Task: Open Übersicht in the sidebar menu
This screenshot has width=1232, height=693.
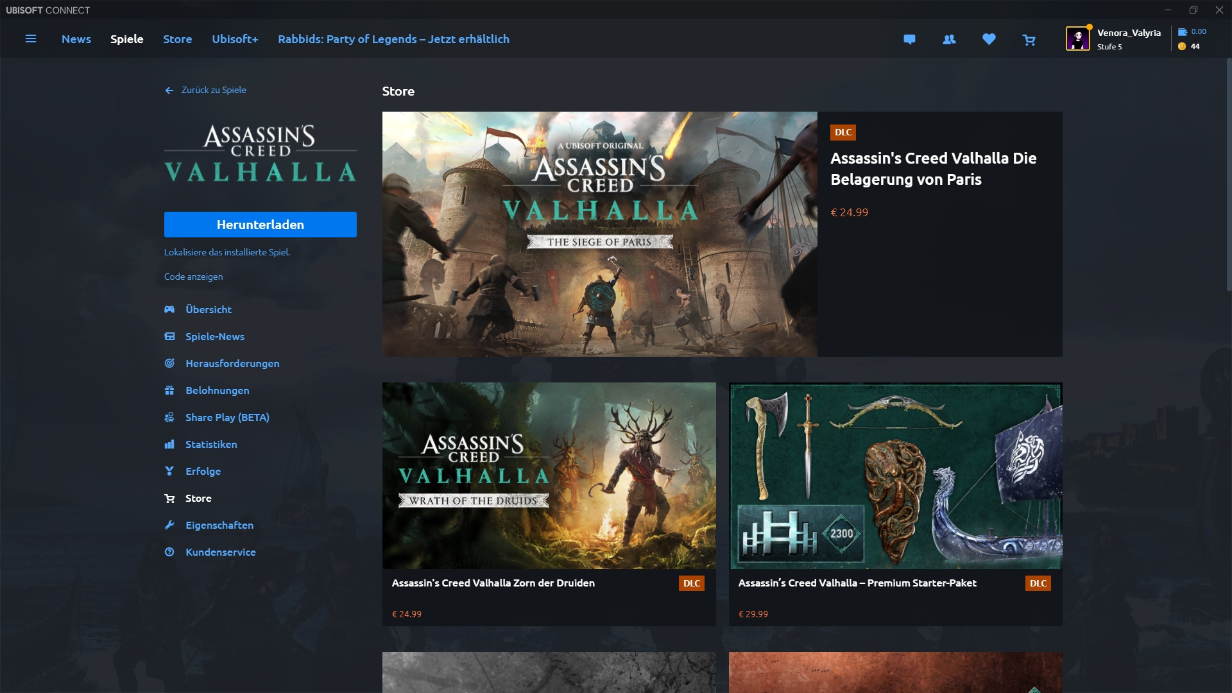Action: (209, 309)
